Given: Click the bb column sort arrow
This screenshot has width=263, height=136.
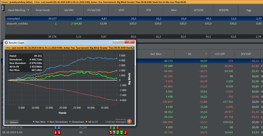Looking at the screenshot, I should coord(206,54).
